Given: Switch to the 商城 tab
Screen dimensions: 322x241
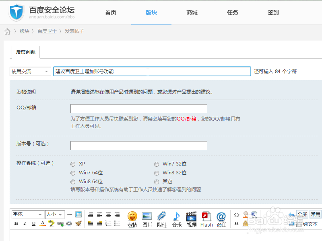Looking at the screenshot, I should click(192, 12).
